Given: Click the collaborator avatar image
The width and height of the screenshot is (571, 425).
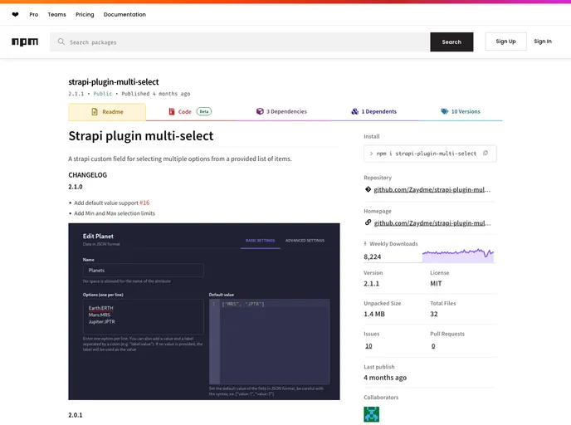Looking at the screenshot, I should [372, 414].
